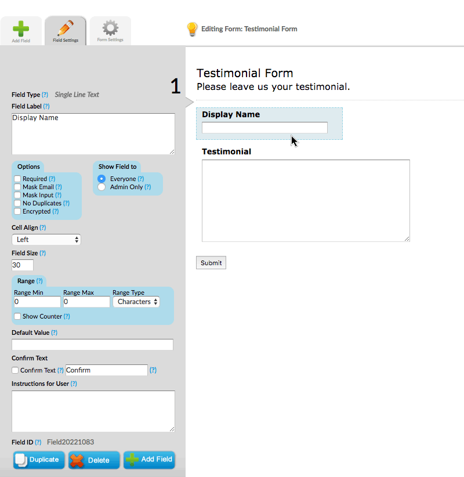Enable the Show Counter checkbox
The width and height of the screenshot is (464, 477).
pos(17,316)
